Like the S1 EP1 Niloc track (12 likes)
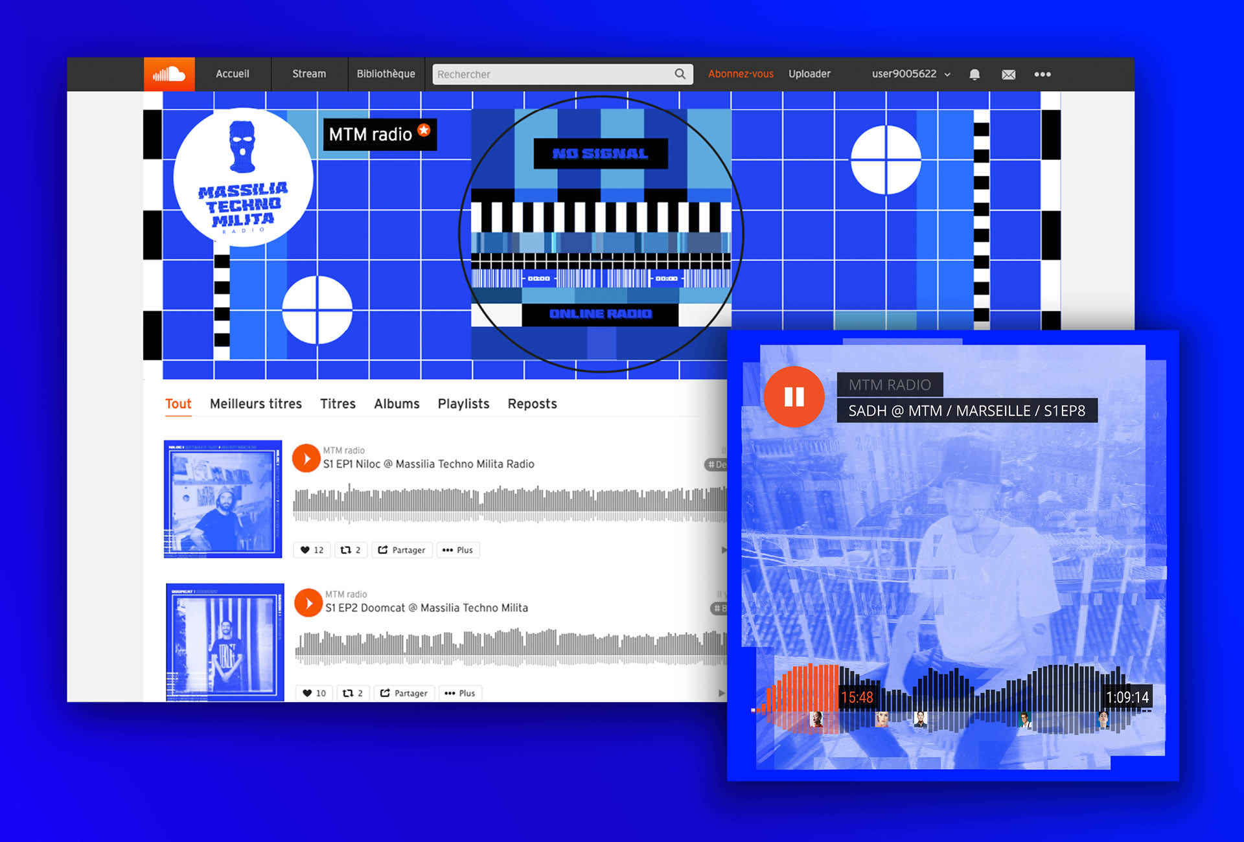Image resolution: width=1244 pixels, height=842 pixels. pyautogui.click(x=312, y=550)
